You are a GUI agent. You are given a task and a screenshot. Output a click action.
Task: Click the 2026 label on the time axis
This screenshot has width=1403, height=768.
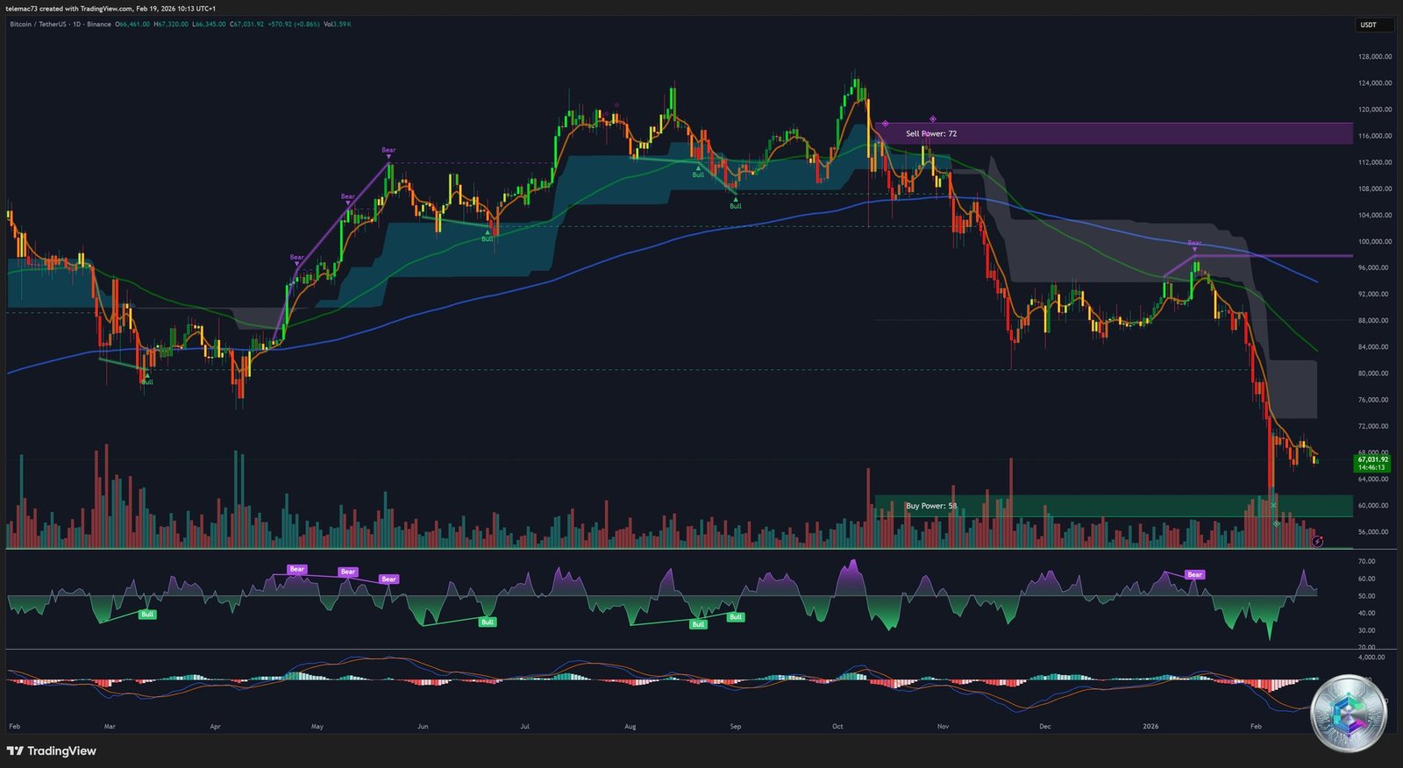1150,726
